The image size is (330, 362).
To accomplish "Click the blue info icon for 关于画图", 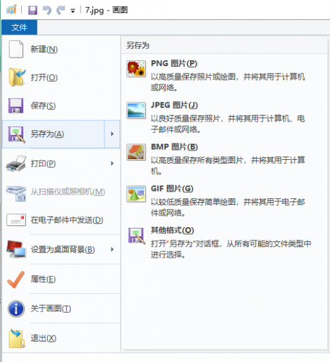I will [x=16, y=308].
